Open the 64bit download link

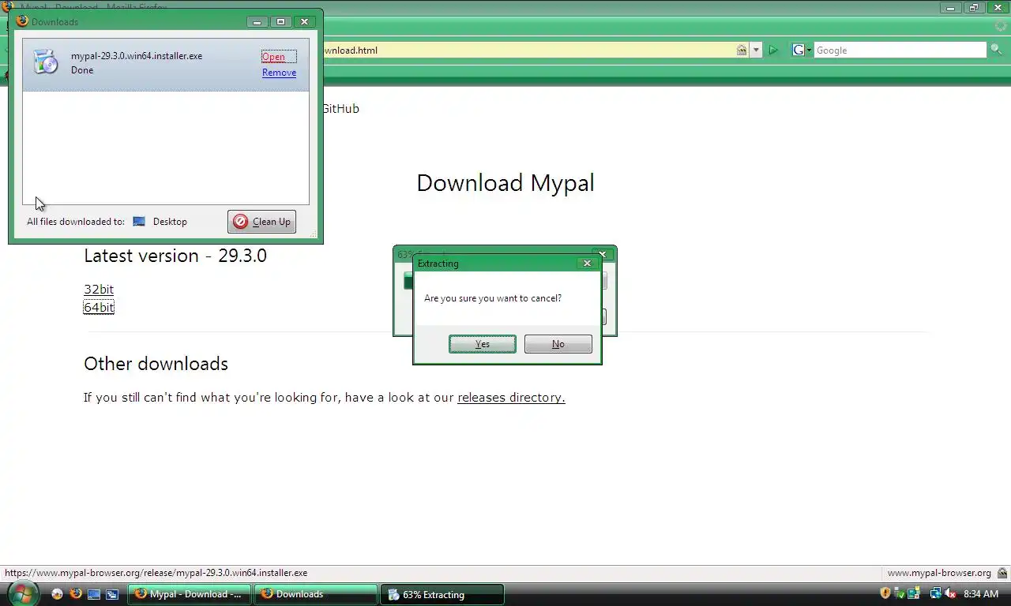(x=99, y=307)
